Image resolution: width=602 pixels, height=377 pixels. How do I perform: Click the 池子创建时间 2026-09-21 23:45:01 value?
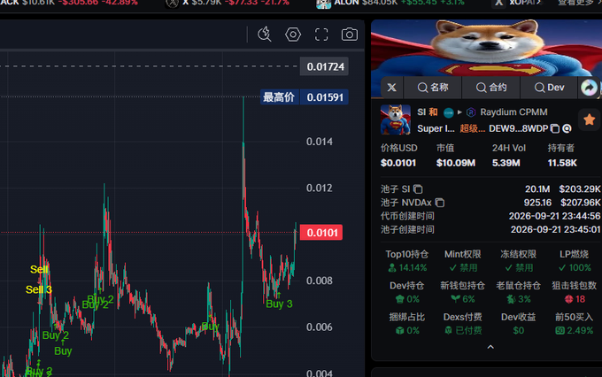pos(555,229)
